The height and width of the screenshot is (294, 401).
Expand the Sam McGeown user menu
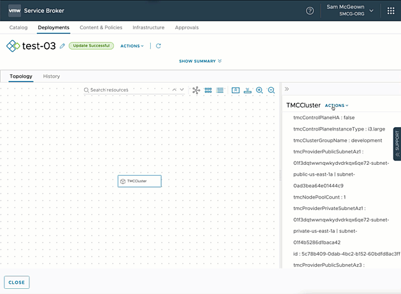coord(350,10)
